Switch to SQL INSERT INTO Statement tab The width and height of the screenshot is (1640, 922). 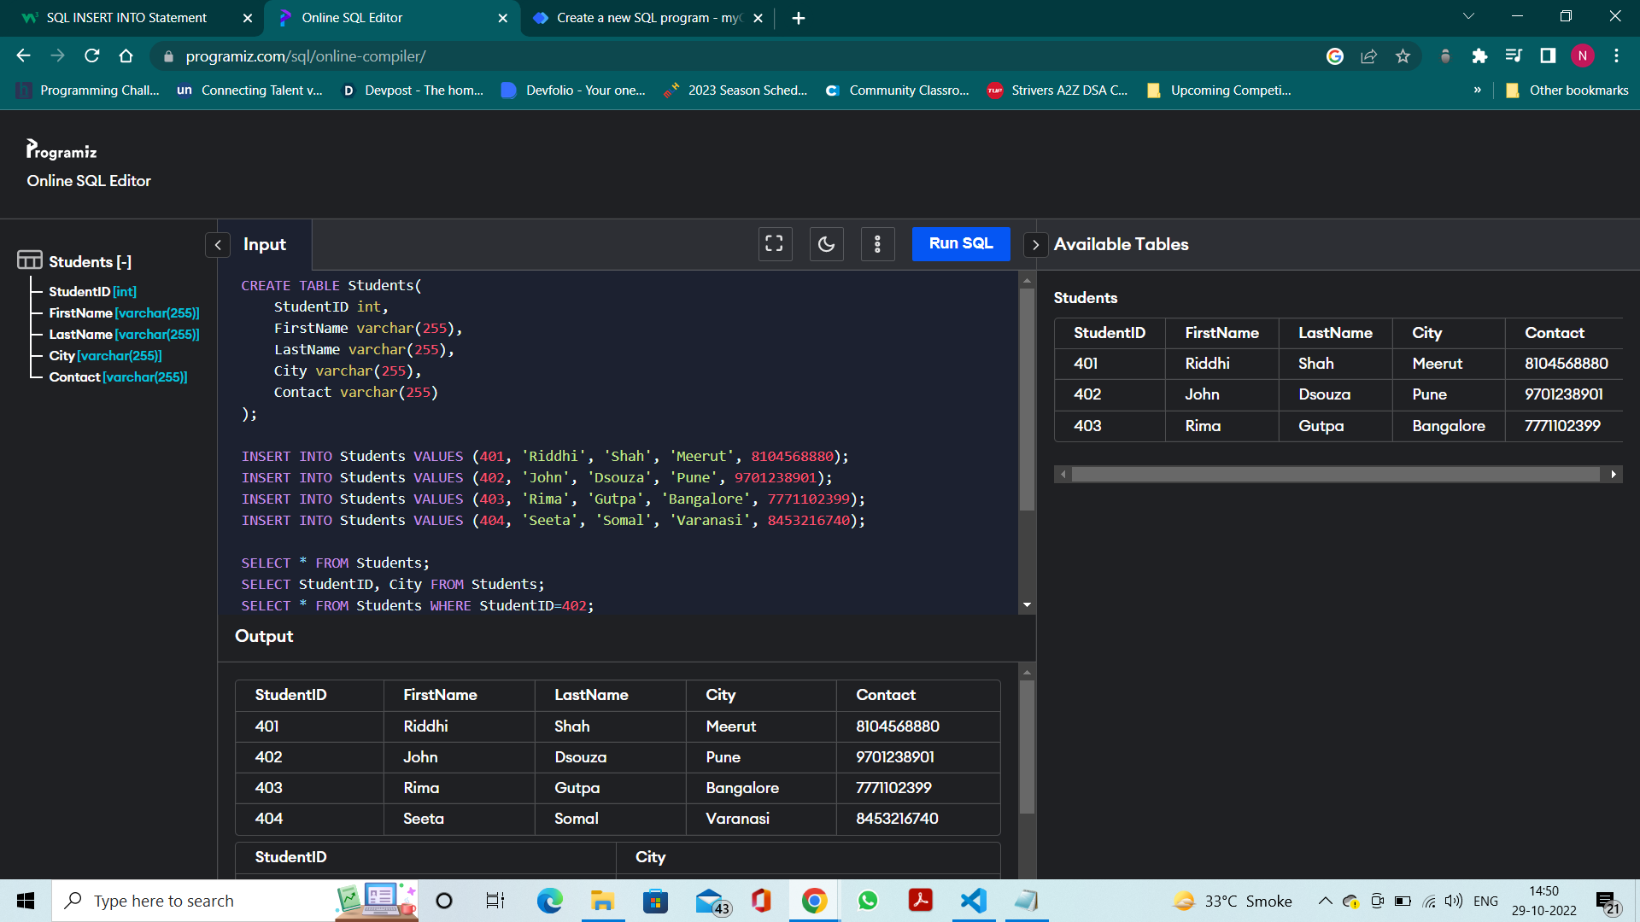click(126, 18)
